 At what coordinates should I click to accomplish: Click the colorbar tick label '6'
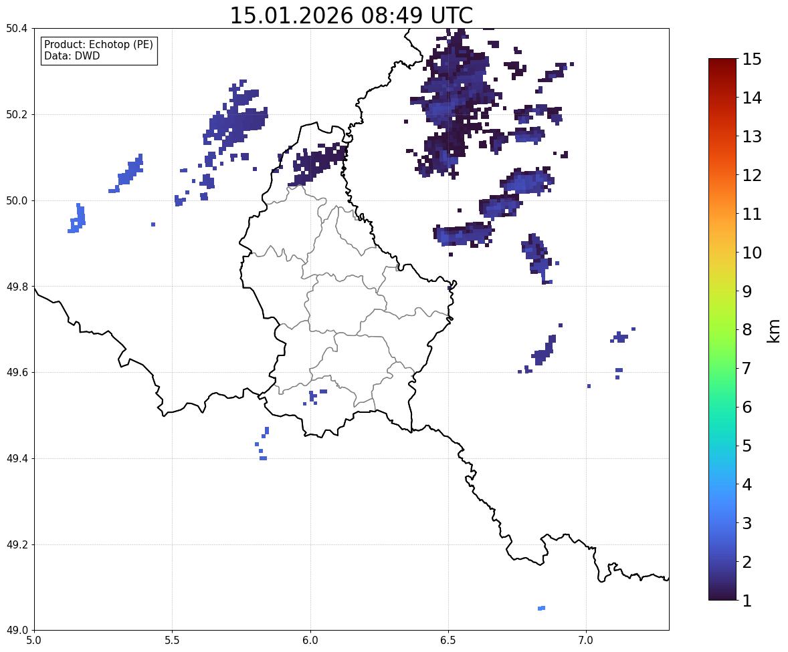coord(747,407)
